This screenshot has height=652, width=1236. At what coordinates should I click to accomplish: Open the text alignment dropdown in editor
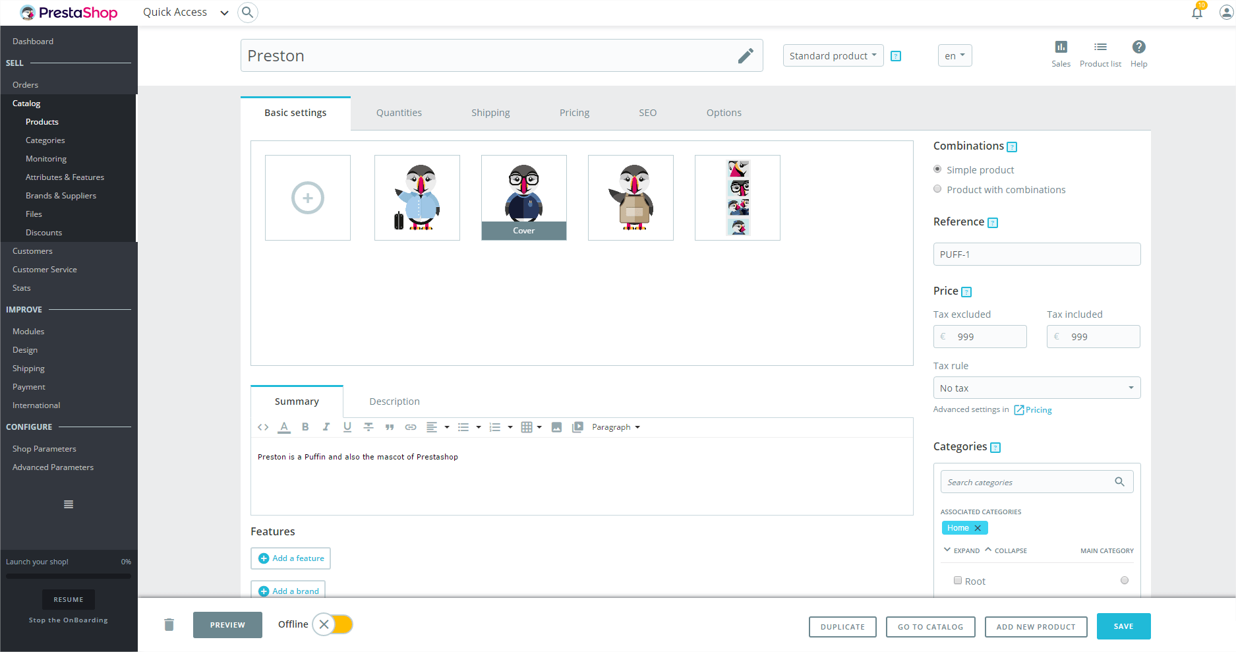(x=438, y=427)
